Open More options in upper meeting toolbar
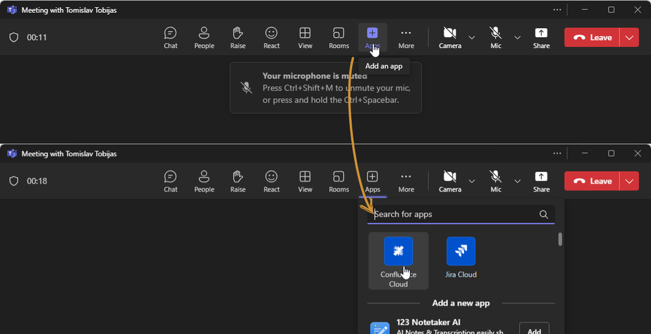 (x=406, y=38)
